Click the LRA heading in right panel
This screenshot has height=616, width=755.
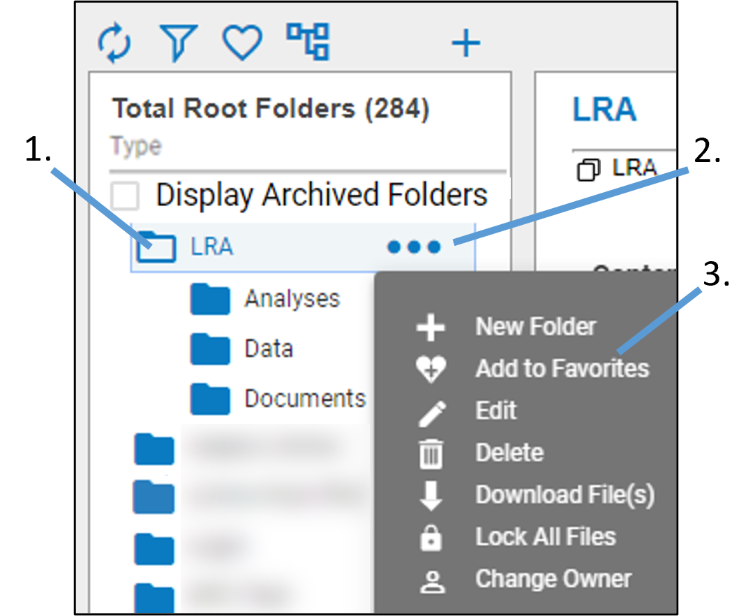(604, 110)
